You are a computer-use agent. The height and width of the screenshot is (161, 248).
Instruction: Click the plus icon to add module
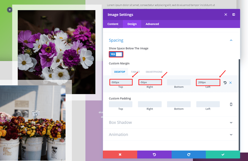pyautogui.click(x=10, y=10)
